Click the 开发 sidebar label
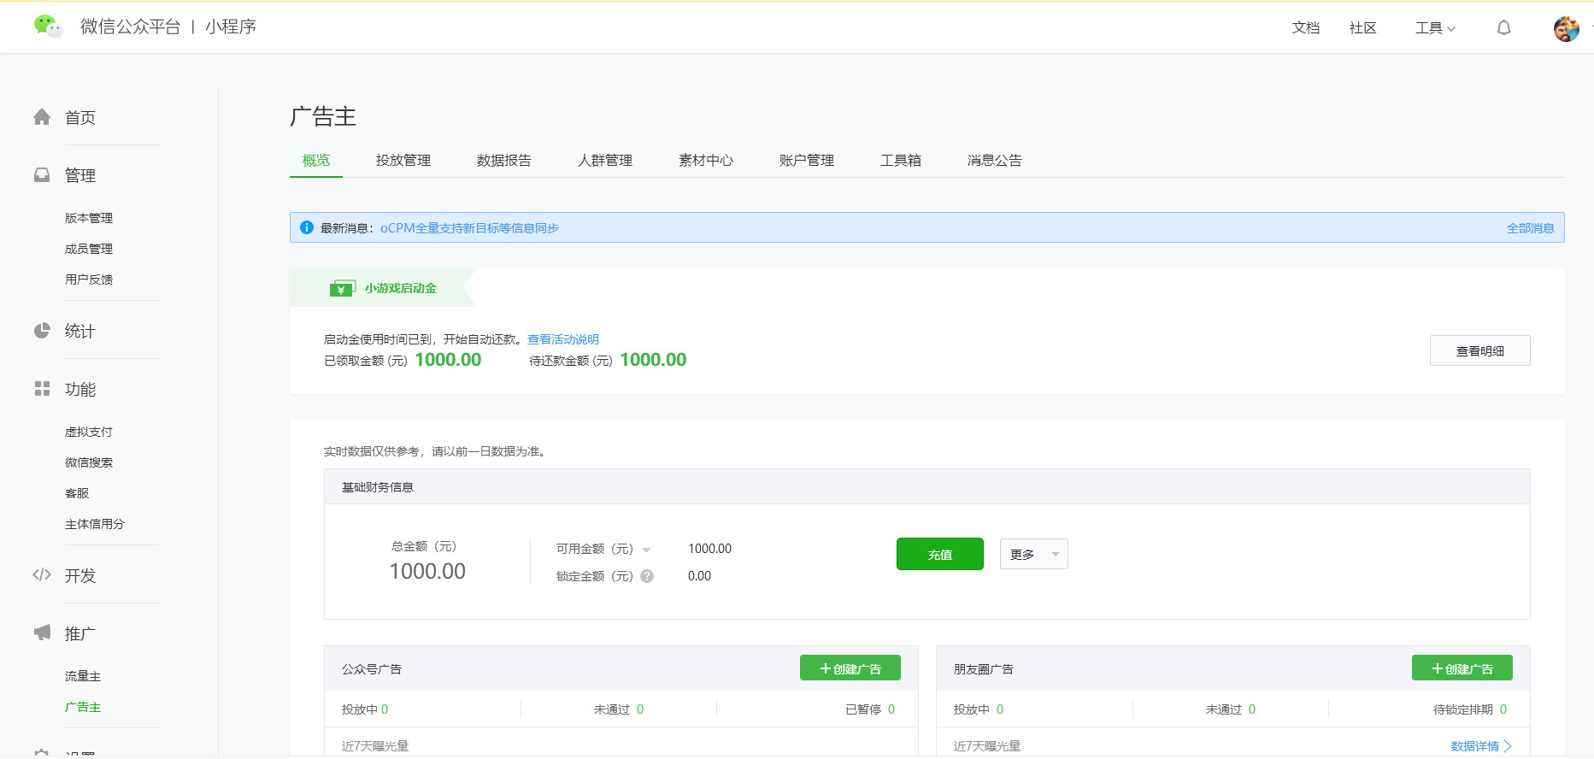1594x759 pixels. (80, 575)
